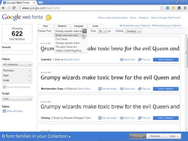The image size is (188, 141).
Task: Click the yellow puzzle icon beside logo
Action: coord(49,18)
